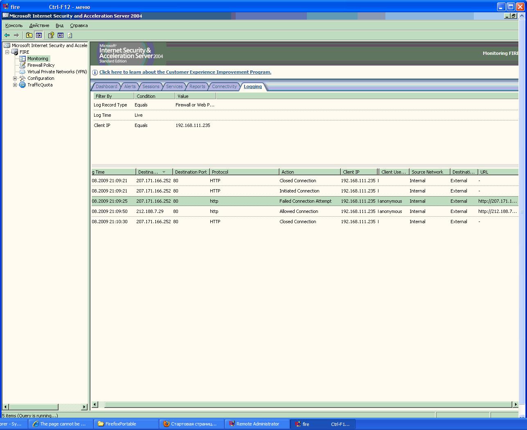Click the Monitoring node icon
The height and width of the screenshot is (430, 527).
tap(23, 59)
